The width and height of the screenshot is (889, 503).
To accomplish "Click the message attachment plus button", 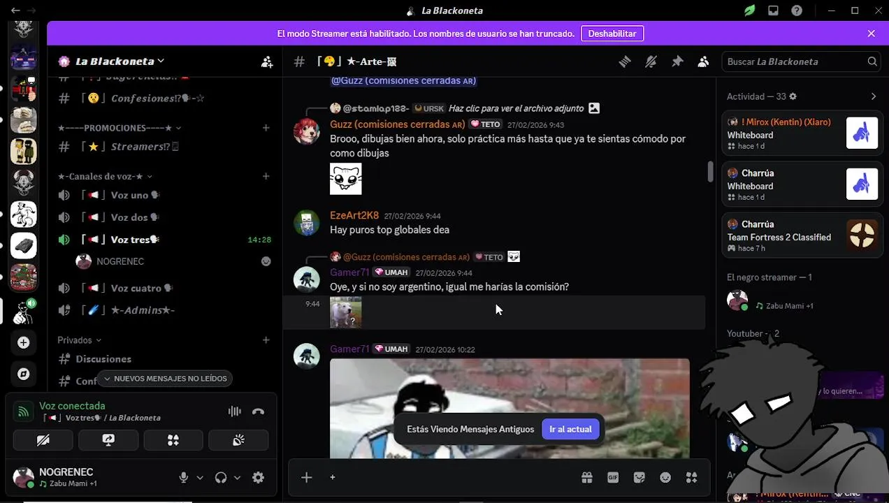I will pyautogui.click(x=306, y=477).
